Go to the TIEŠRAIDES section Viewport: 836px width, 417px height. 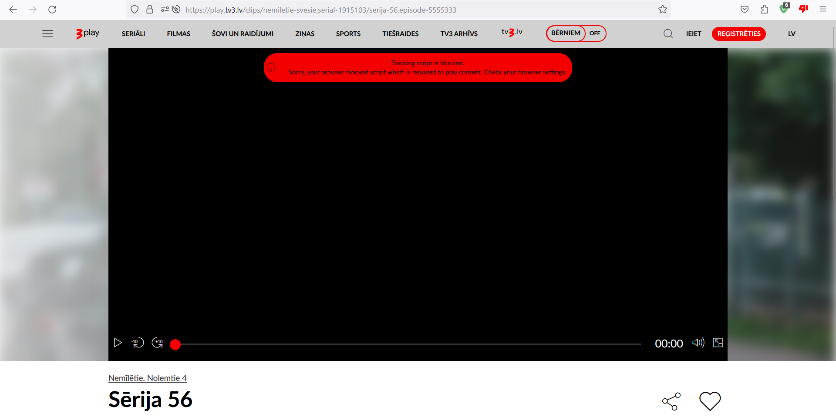point(400,33)
